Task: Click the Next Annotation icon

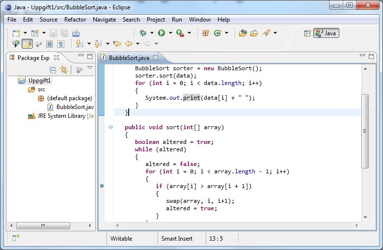Action: click(80, 44)
